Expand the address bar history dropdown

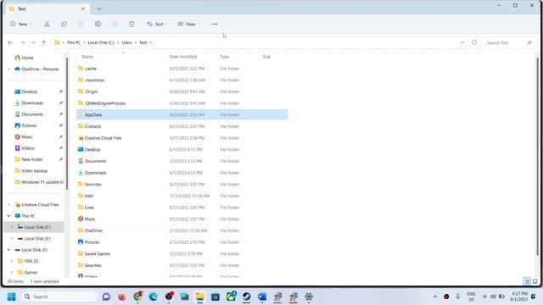(x=462, y=42)
